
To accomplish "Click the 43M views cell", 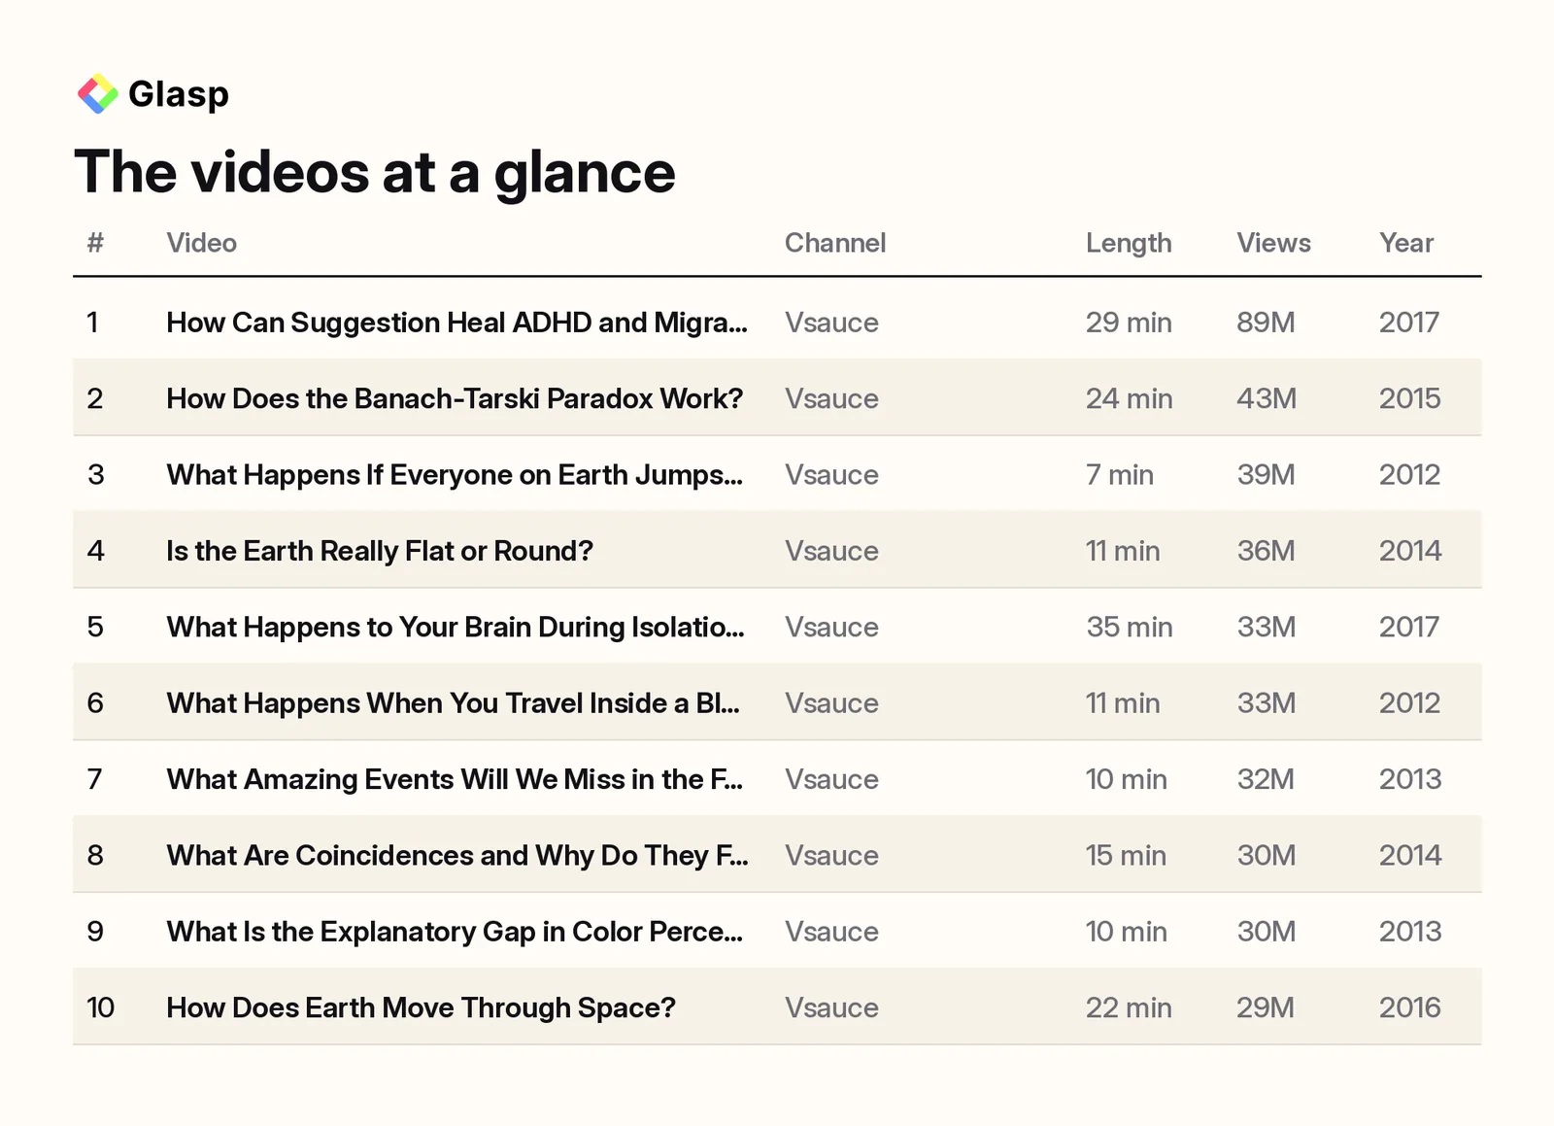I will tap(1267, 398).
